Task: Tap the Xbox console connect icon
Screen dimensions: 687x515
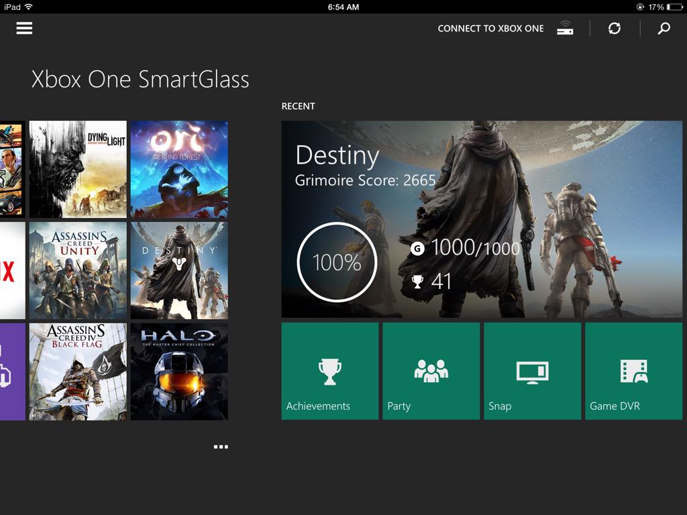Action: 565,28
